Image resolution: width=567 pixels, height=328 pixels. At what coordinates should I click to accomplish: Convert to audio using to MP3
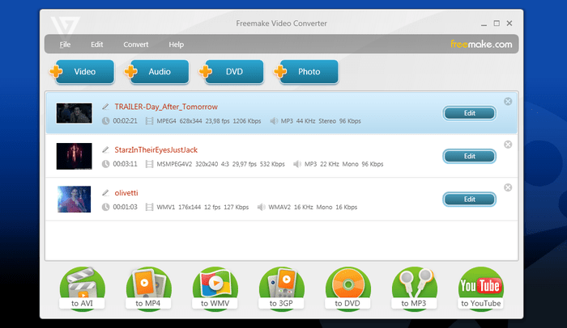(x=414, y=288)
